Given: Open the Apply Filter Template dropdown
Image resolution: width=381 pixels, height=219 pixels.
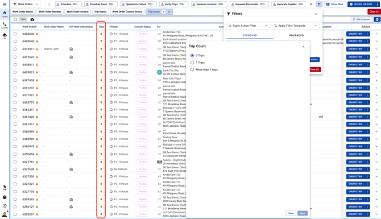Looking at the screenshot, I should pyautogui.click(x=296, y=26).
